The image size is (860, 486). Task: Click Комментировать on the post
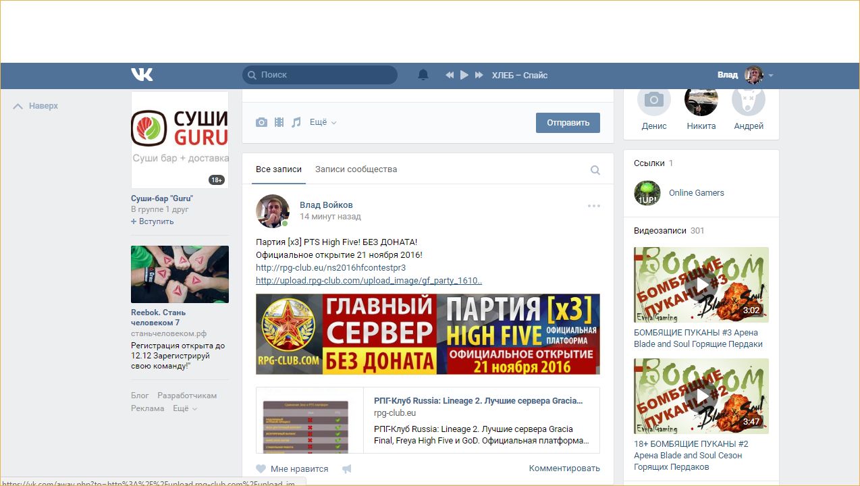click(564, 468)
